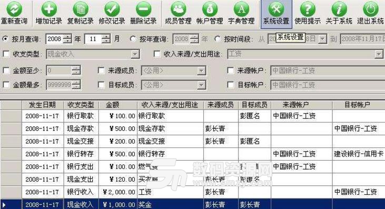Click the end date field 2008年11月17日

pos(362,39)
